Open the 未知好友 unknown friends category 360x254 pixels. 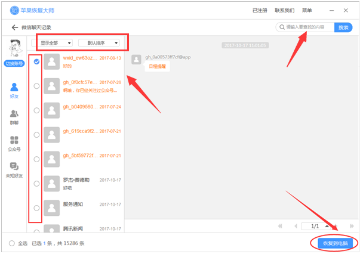click(14, 170)
